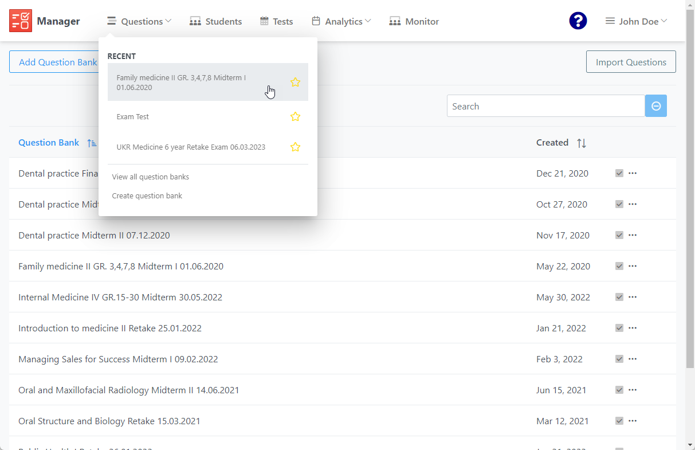Toggle checkbox for Jun 15, 2021 row

[x=619, y=390]
